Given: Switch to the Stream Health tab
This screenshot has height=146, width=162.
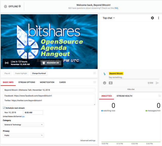Looking at the screenshot, I should coord(124,96).
